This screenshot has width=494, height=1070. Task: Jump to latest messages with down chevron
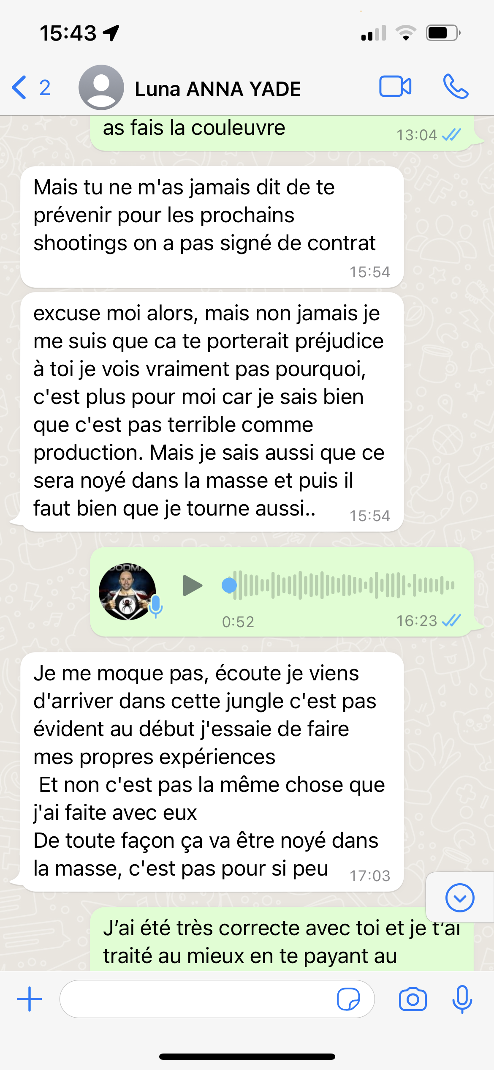coord(459,898)
